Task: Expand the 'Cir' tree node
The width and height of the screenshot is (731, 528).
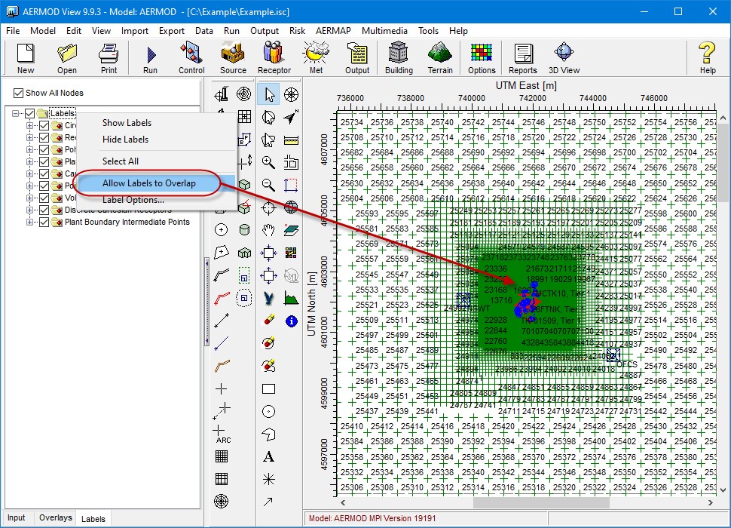Action: click(x=30, y=125)
